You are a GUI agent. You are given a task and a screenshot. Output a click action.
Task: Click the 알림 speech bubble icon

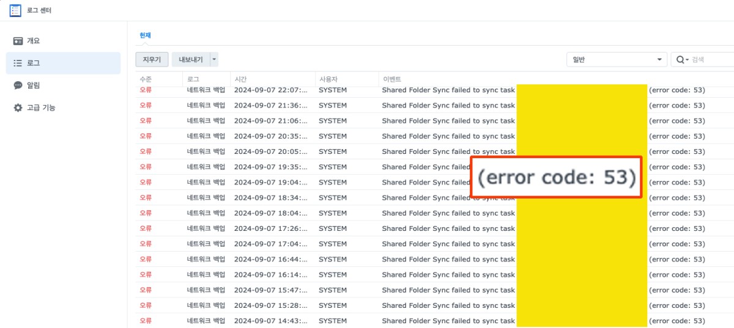(x=18, y=86)
